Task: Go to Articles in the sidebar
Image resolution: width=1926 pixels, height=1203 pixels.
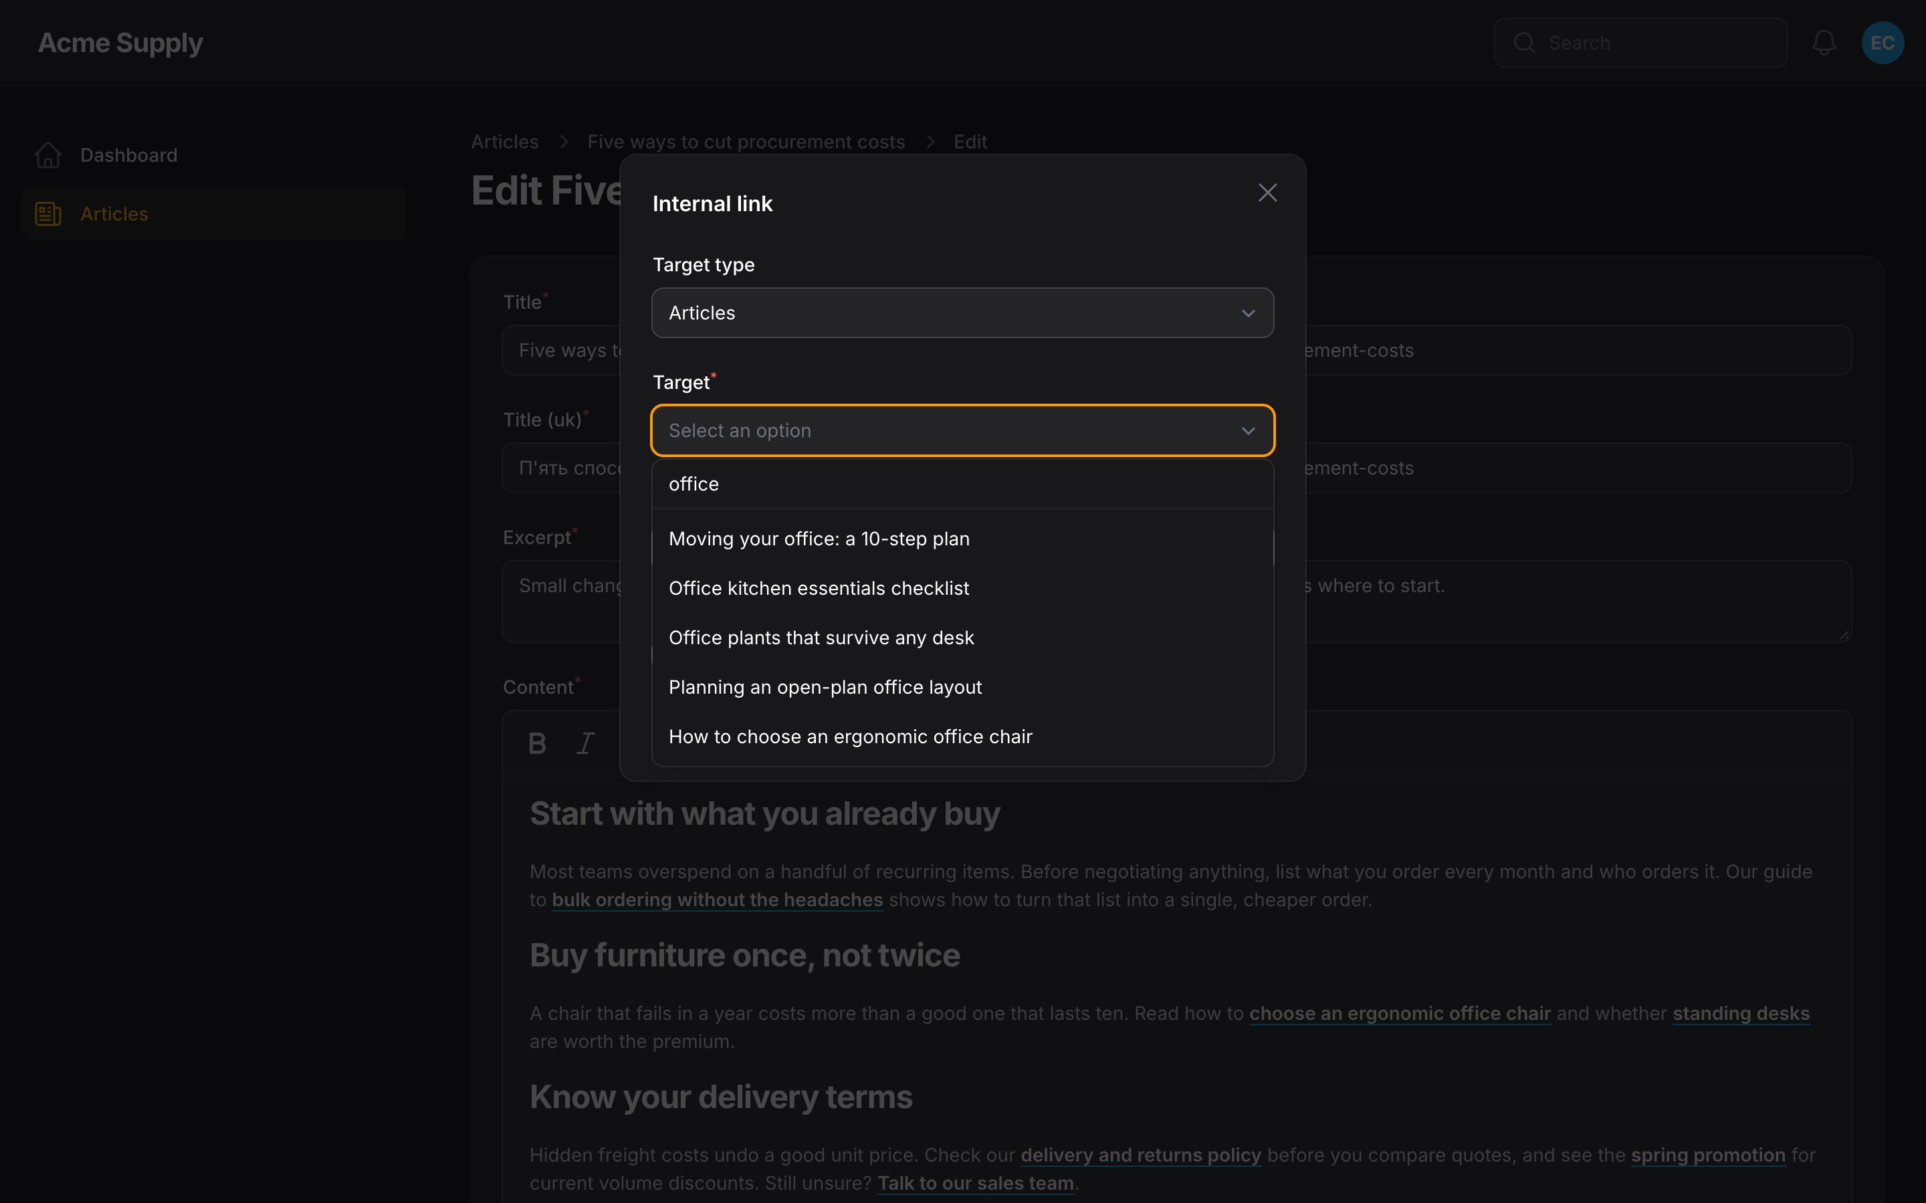Action: click(x=214, y=214)
